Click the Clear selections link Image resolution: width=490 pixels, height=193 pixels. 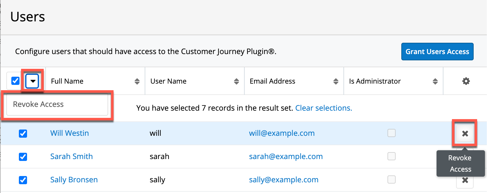[x=324, y=108]
